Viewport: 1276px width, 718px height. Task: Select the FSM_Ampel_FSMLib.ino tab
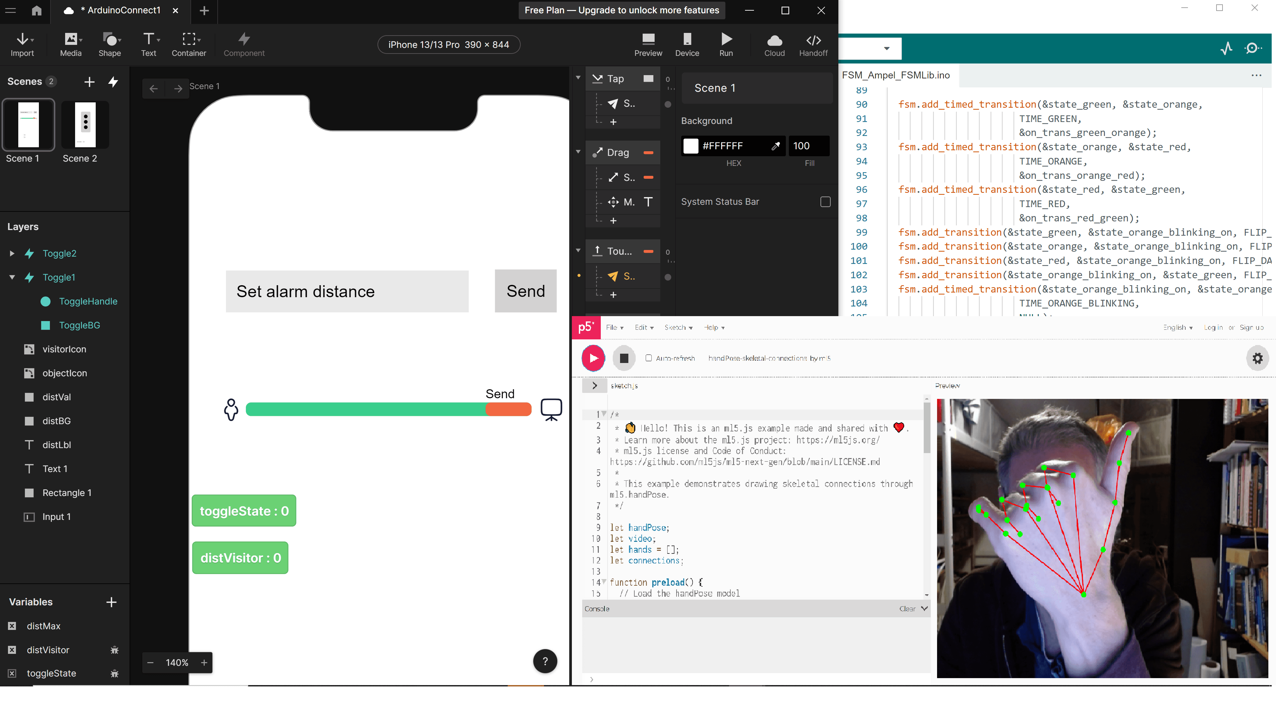pyautogui.click(x=896, y=75)
